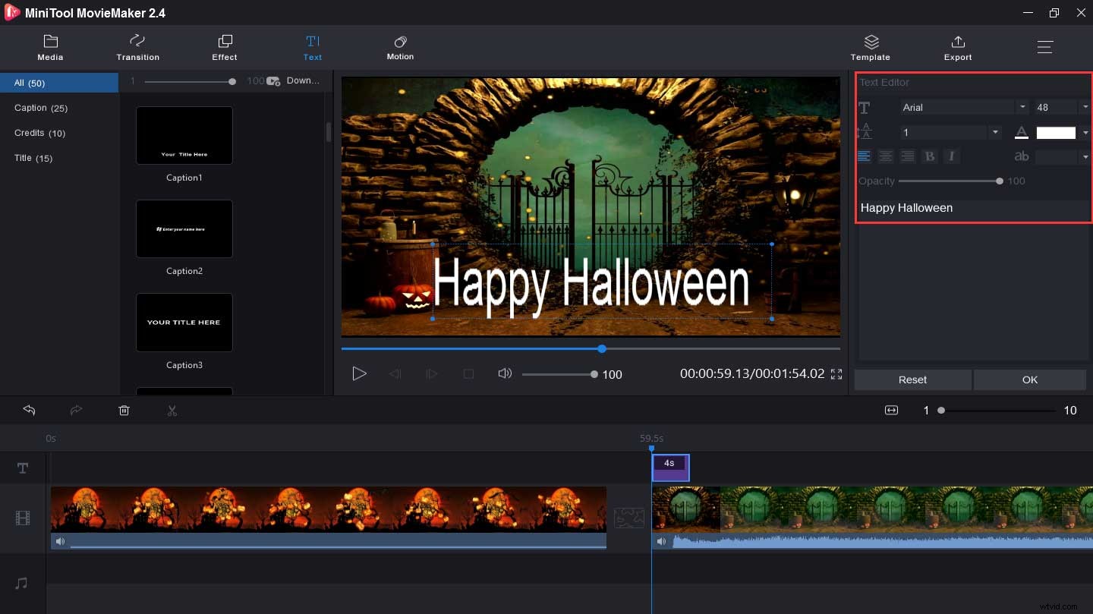Enable center text alignment

pos(886,156)
